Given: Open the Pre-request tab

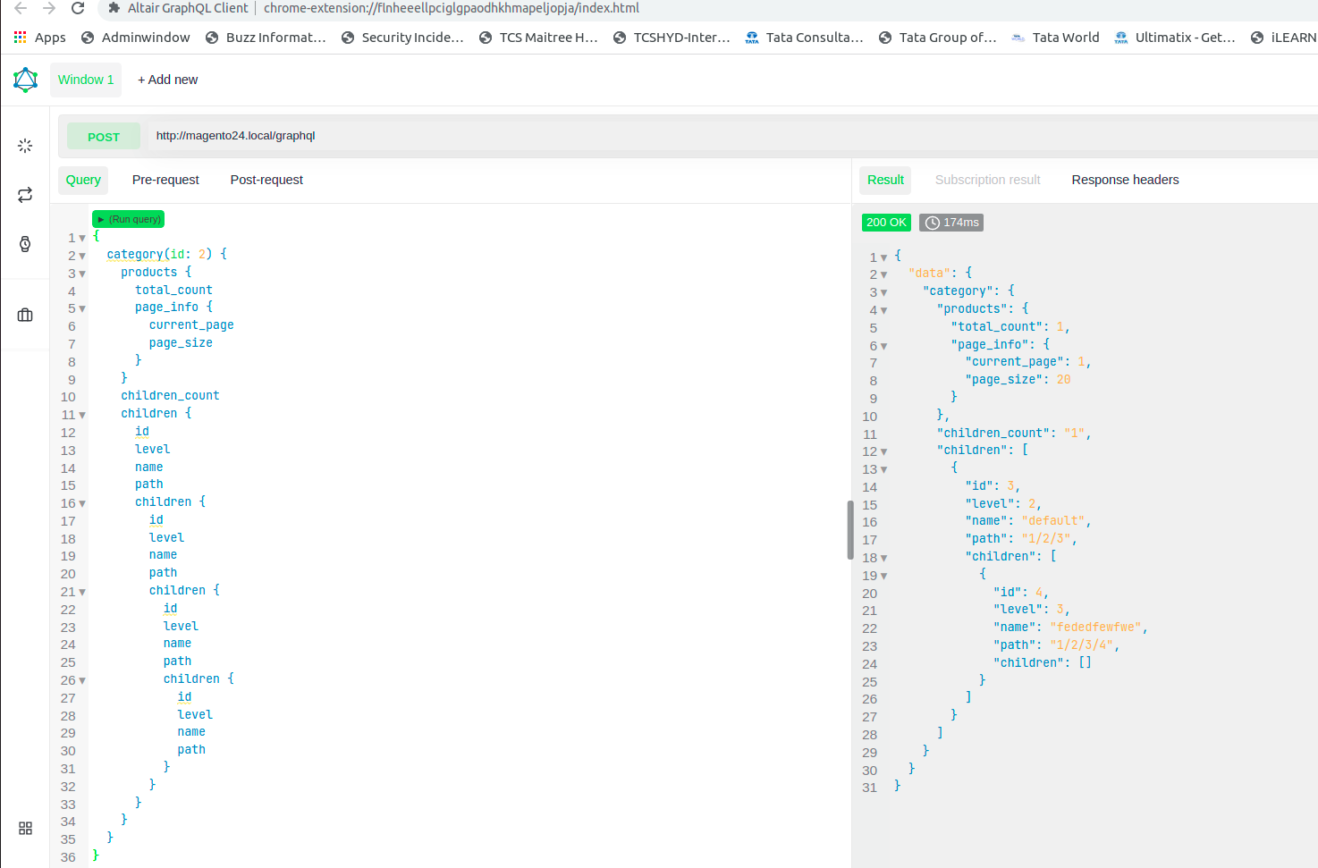Looking at the screenshot, I should pyautogui.click(x=165, y=180).
